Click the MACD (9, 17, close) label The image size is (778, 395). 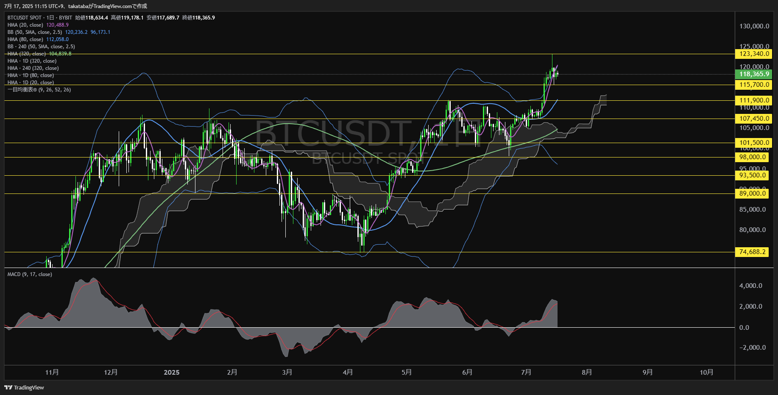pos(30,274)
